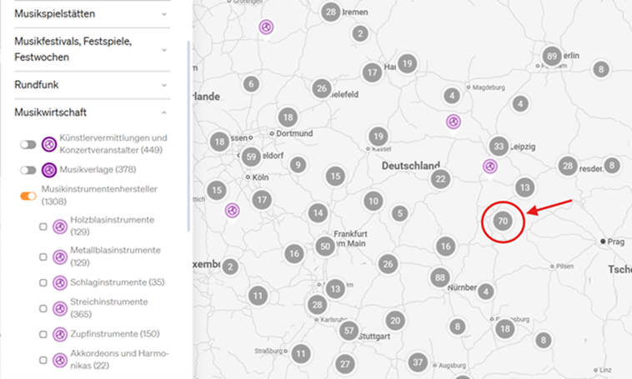This screenshot has height=379, width=632.
Task: Collapse the Musikwirtschaft section
Action: click(164, 112)
